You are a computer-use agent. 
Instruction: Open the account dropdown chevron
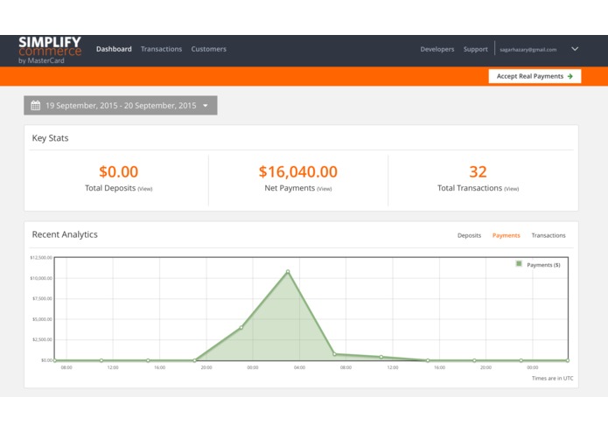pyautogui.click(x=575, y=49)
